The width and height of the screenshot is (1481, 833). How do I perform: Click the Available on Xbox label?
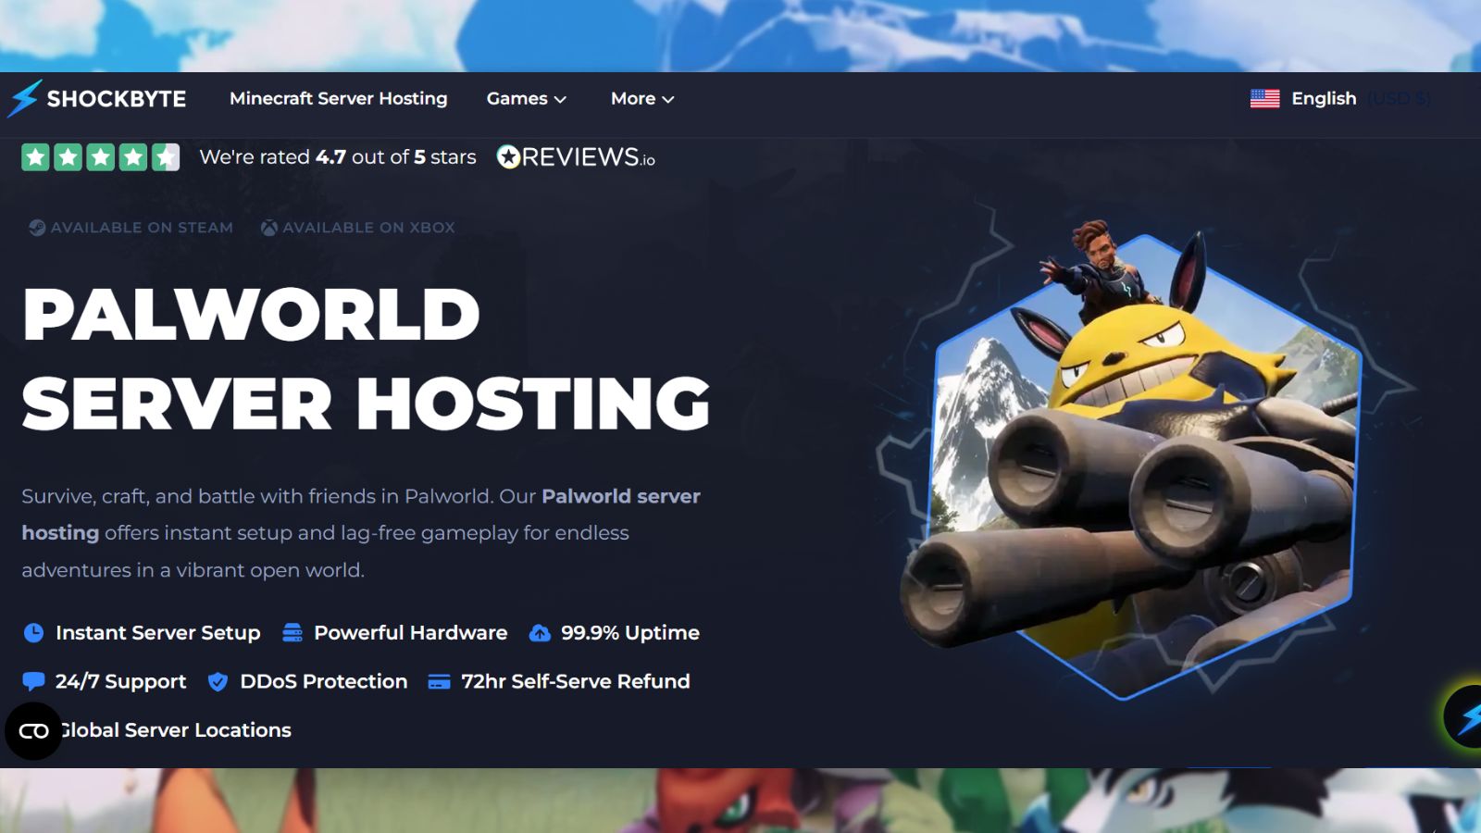(x=369, y=227)
